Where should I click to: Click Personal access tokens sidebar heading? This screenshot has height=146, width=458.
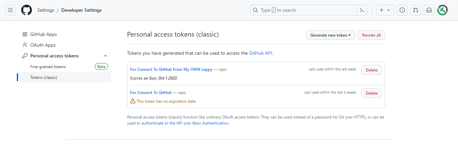(x=54, y=56)
